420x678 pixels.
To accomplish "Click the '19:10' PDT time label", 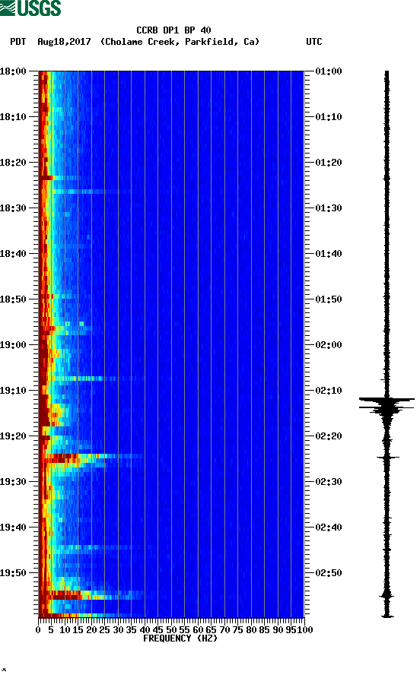I will [13, 391].
